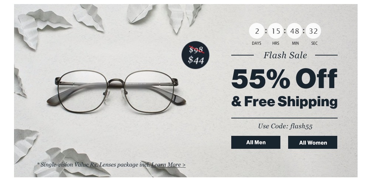Screen dimensions: 372x181
Task: Open the All Women category button
Action: tap(313, 142)
